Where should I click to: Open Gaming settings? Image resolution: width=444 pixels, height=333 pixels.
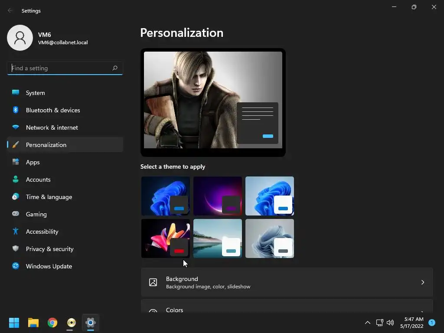(x=65, y=214)
